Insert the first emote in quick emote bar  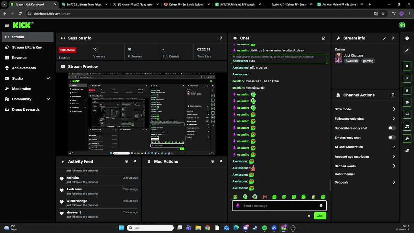coord(235,197)
